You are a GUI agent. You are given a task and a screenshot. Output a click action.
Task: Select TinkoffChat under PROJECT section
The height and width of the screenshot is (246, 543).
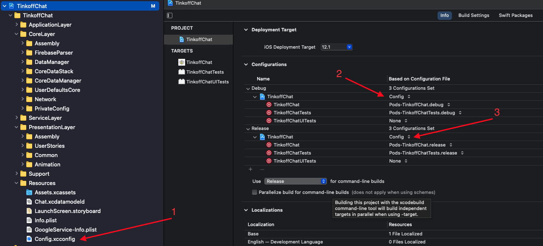pos(199,39)
